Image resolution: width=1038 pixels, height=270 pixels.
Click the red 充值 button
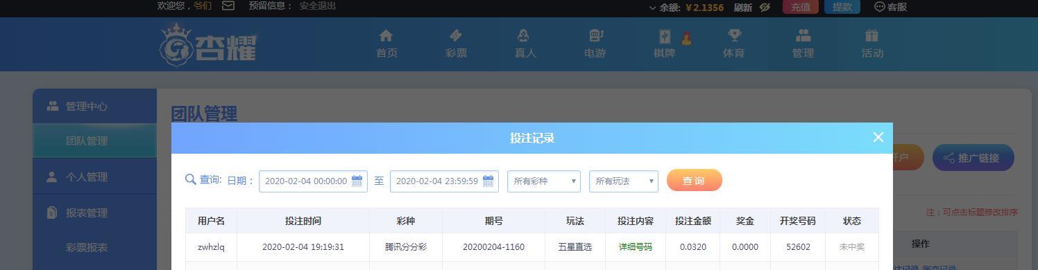coord(801,7)
